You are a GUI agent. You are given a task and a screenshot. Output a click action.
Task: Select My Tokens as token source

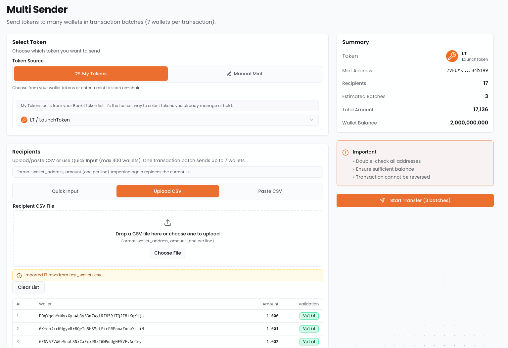tap(91, 74)
